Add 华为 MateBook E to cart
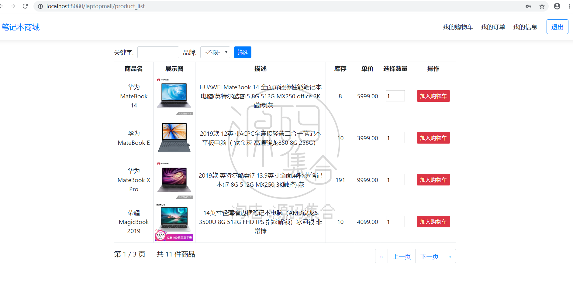 point(433,138)
